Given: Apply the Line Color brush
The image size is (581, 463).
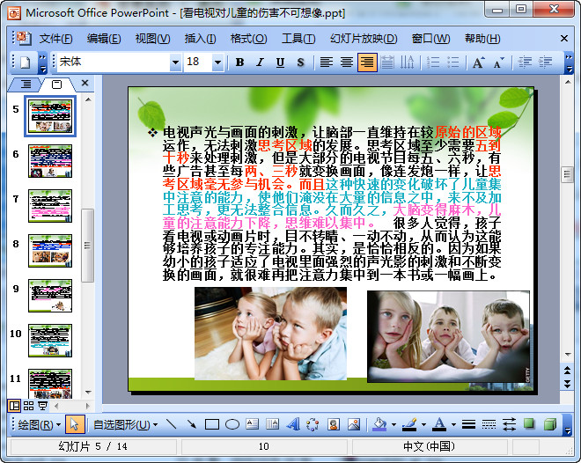Looking at the screenshot, I should (409, 424).
